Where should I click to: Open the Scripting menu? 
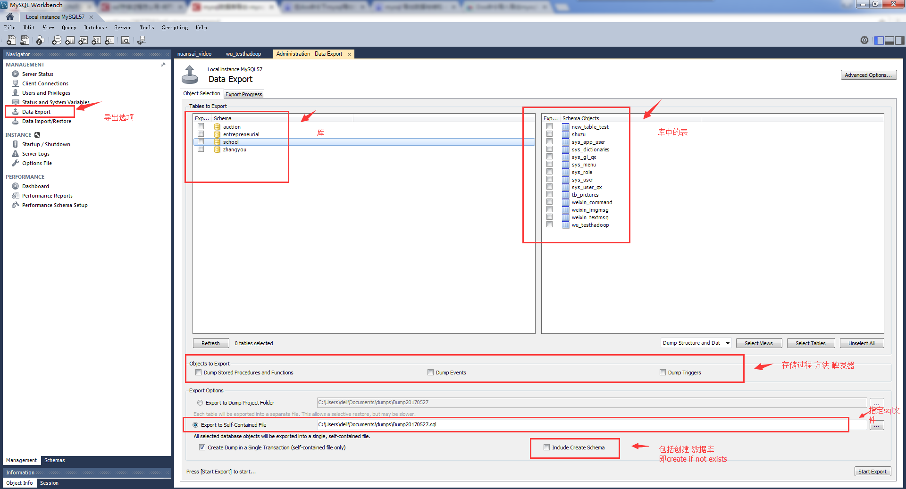(175, 28)
